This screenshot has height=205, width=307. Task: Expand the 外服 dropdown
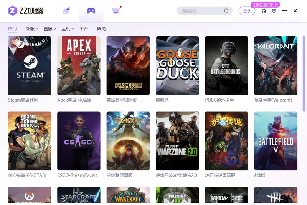click(x=31, y=29)
